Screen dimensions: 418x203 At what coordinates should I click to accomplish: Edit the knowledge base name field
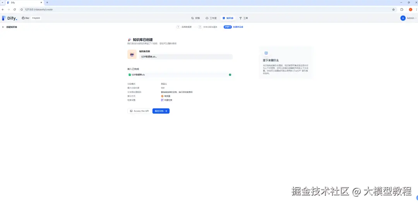[186, 57]
